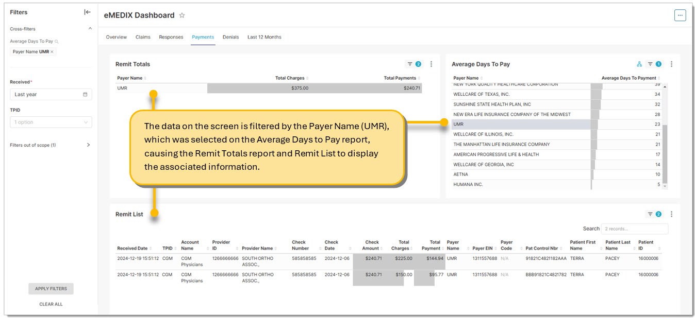Open the Remit List kebab menu
695x318 pixels.
point(671,214)
